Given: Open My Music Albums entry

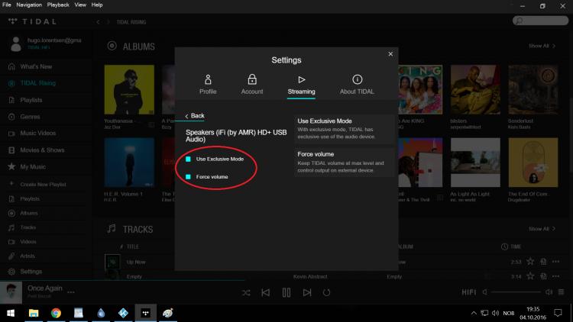Looking at the screenshot, I should point(28,213).
